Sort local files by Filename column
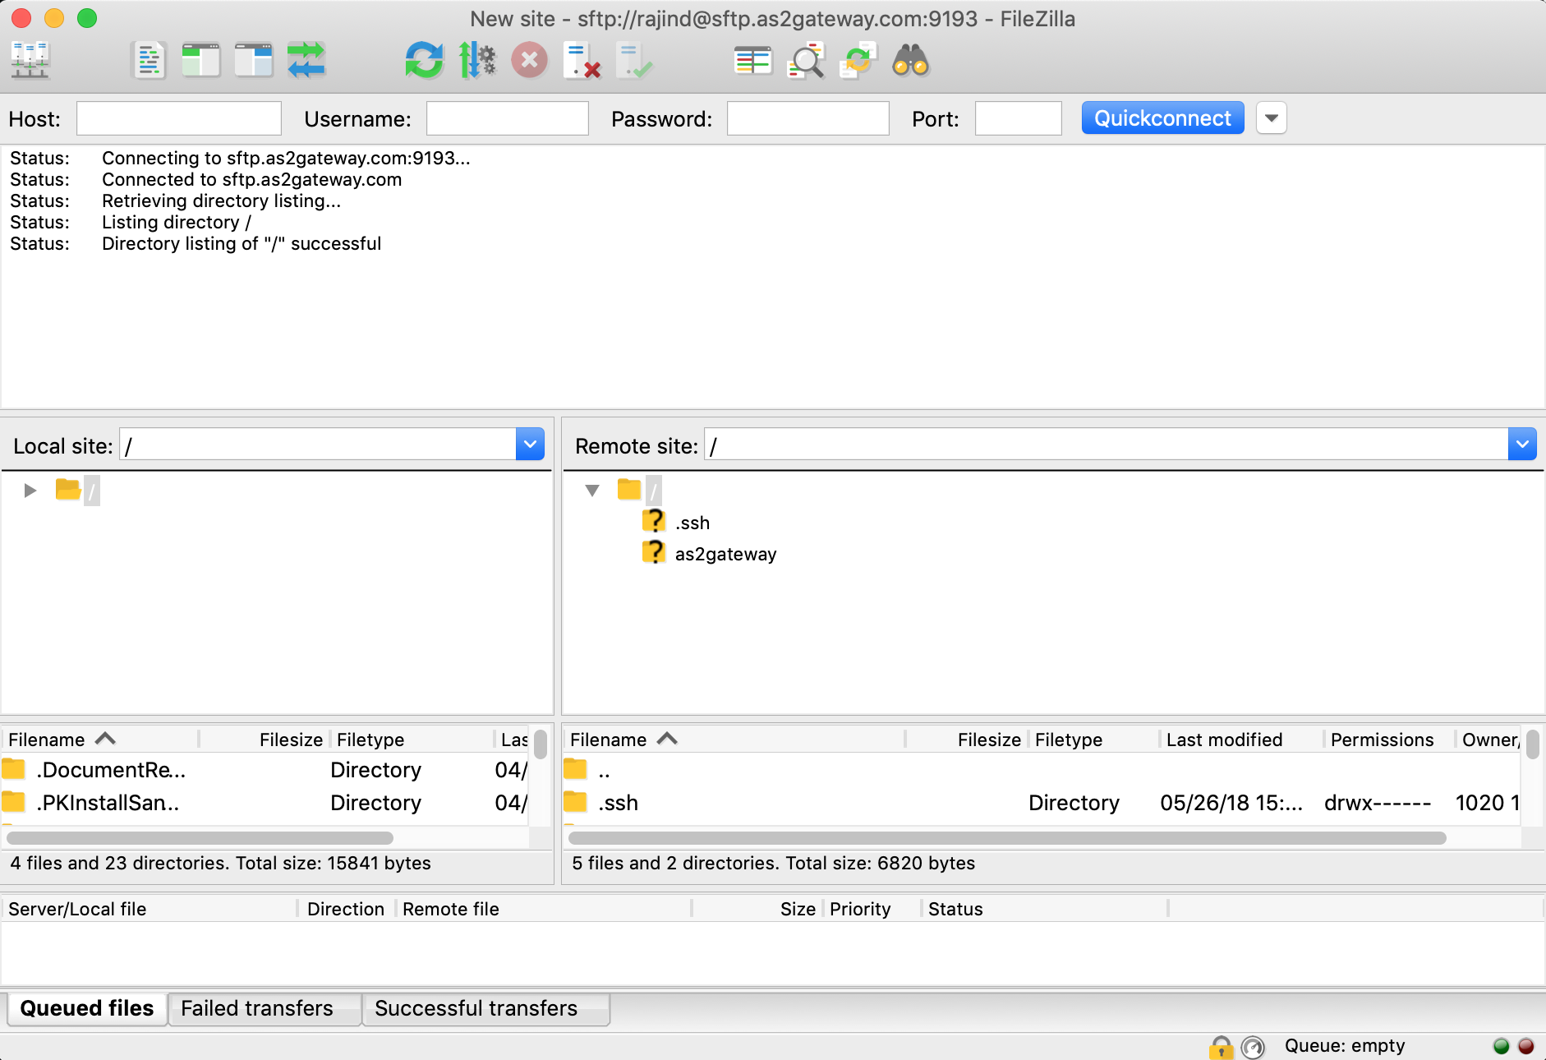Screen dimensions: 1546x1060 (100, 740)
